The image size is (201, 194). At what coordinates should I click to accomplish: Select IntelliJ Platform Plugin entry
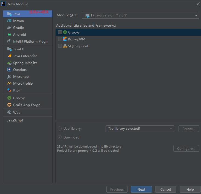click(x=28, y=41)
